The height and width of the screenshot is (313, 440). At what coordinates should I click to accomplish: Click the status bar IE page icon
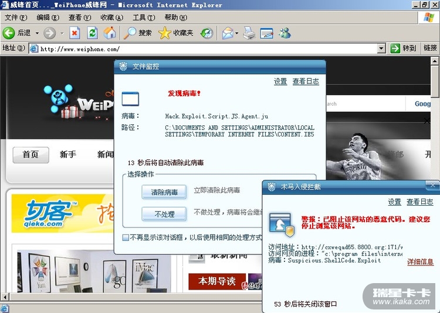tap(5, 308)
